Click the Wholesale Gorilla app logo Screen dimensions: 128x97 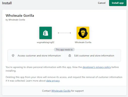point(83,33)
